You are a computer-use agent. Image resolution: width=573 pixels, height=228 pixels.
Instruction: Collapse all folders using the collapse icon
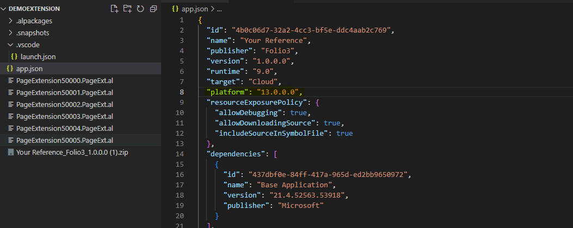[153, 9]
